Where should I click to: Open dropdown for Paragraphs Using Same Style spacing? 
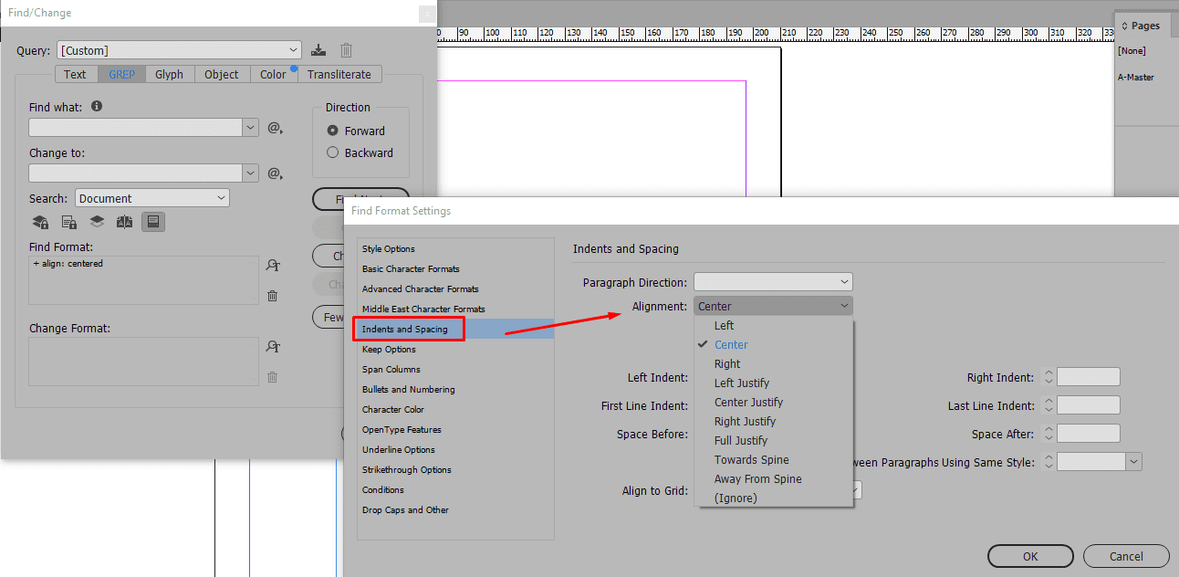[1134, 462]
